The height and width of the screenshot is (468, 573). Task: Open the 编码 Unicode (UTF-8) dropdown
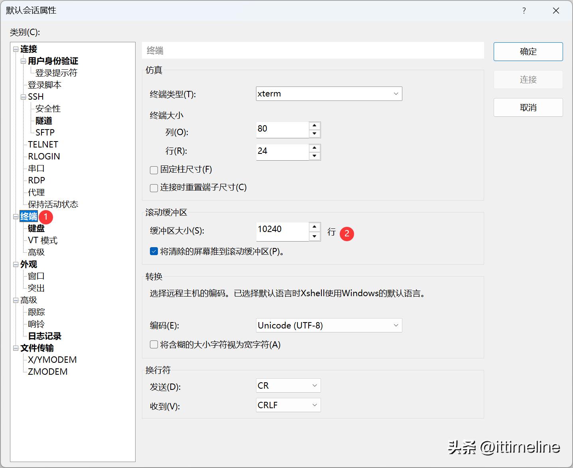click(x=329, y=325)
